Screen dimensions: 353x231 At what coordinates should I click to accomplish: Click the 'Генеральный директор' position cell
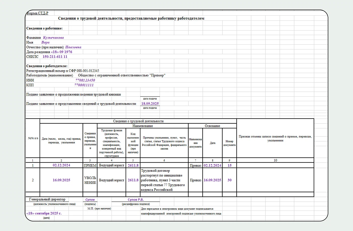47,199
